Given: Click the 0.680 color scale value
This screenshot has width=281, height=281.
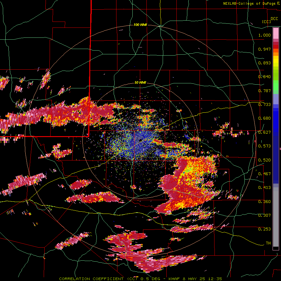Looking at the screenshot, I should (264, 118).
